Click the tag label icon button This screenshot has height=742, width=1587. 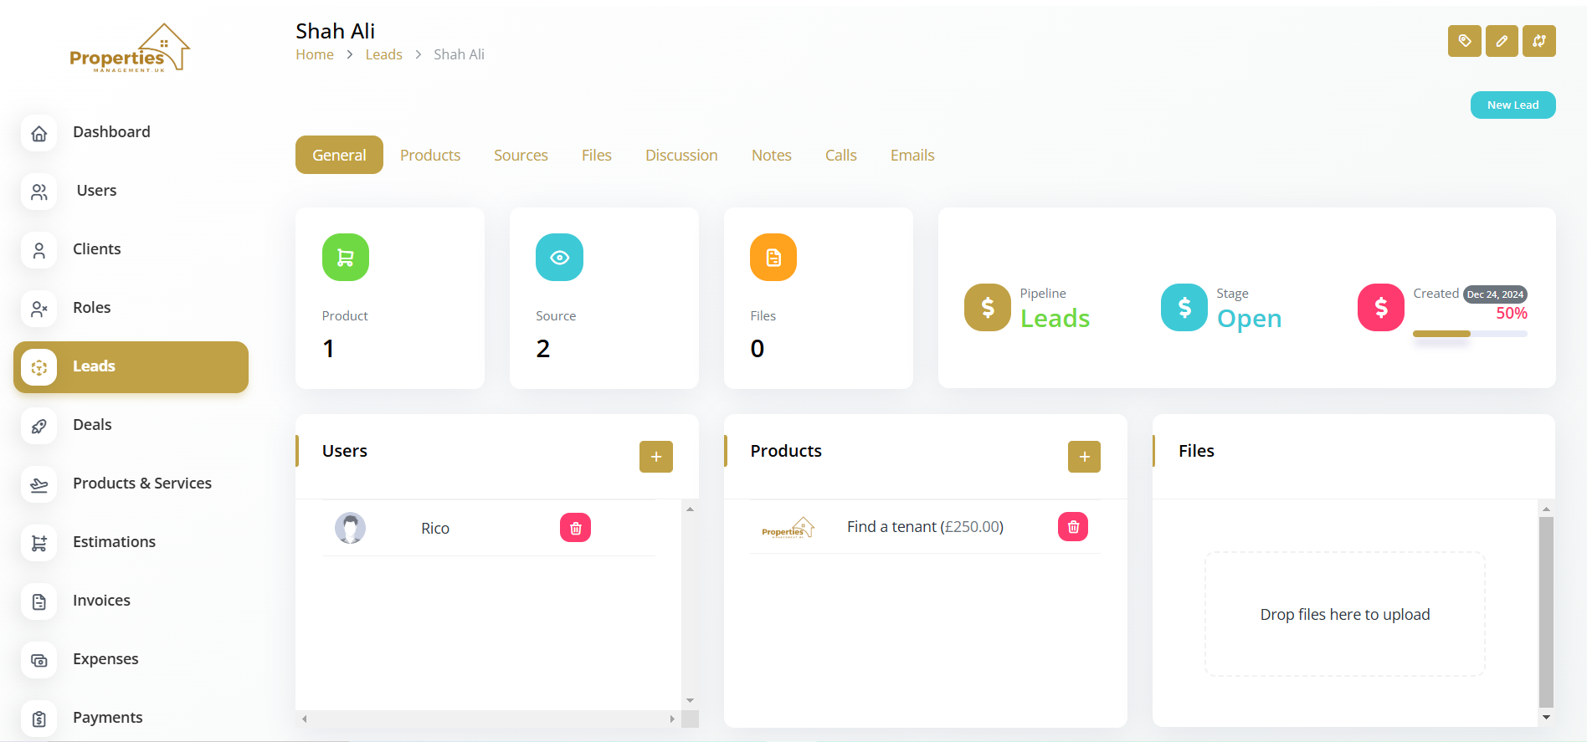(1464, 41)
